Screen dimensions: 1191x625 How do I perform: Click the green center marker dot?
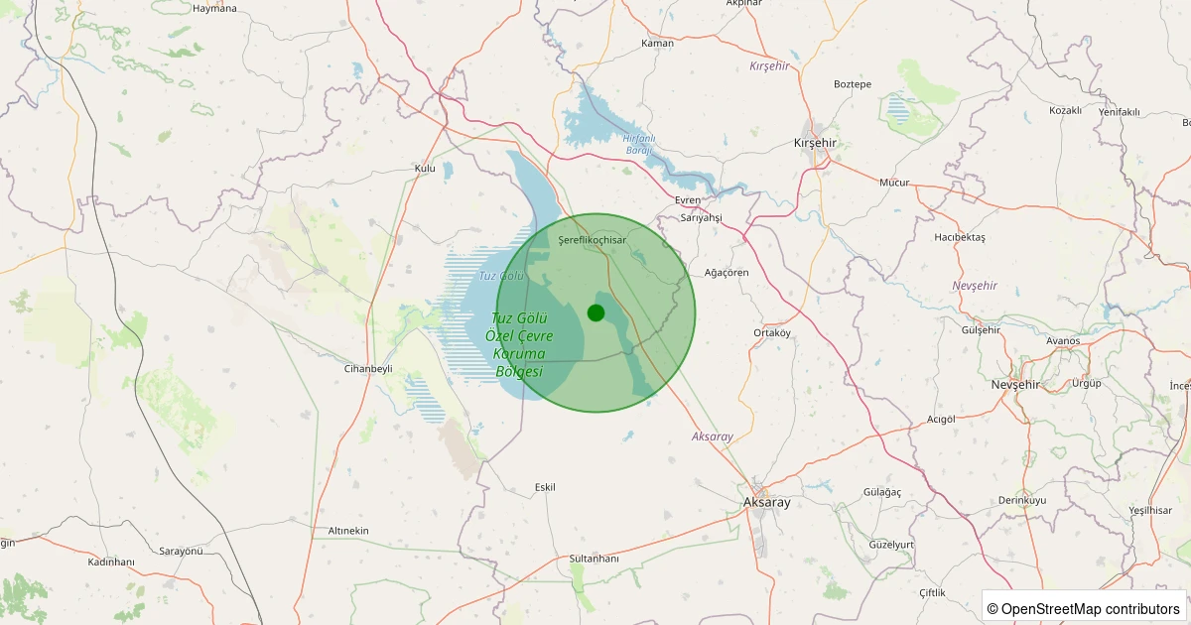coord(595,312)
